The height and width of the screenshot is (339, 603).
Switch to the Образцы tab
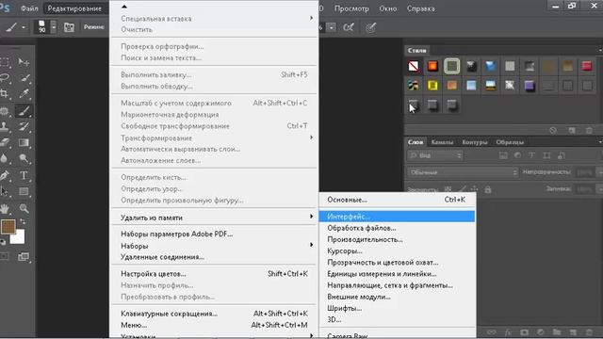[510, 142]
